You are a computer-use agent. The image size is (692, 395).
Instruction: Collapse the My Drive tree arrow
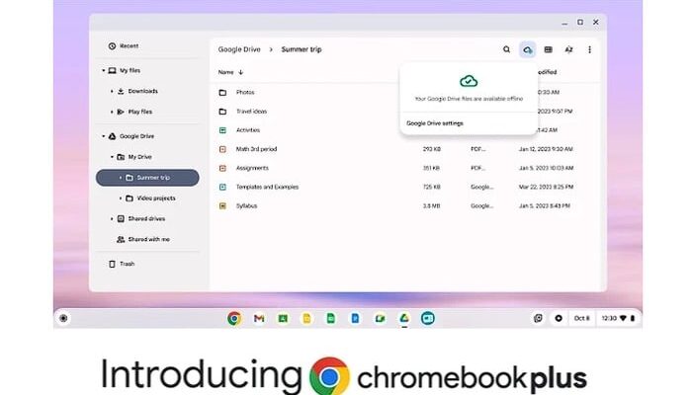click(x=112, y=157)
